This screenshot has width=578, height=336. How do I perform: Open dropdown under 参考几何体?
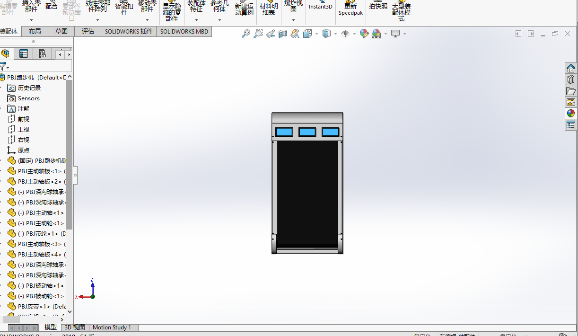tap(219, 20)
